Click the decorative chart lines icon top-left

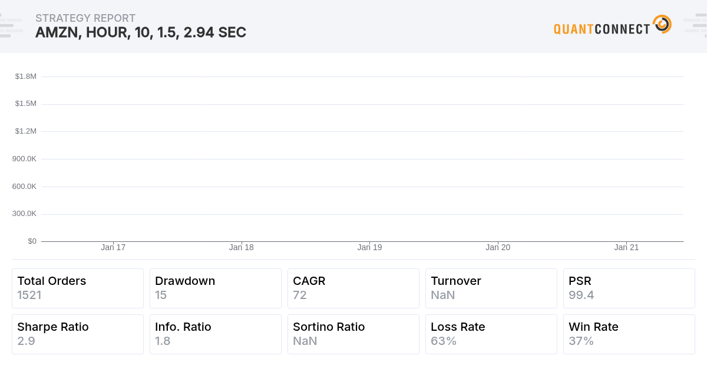(x=12, y=25)
